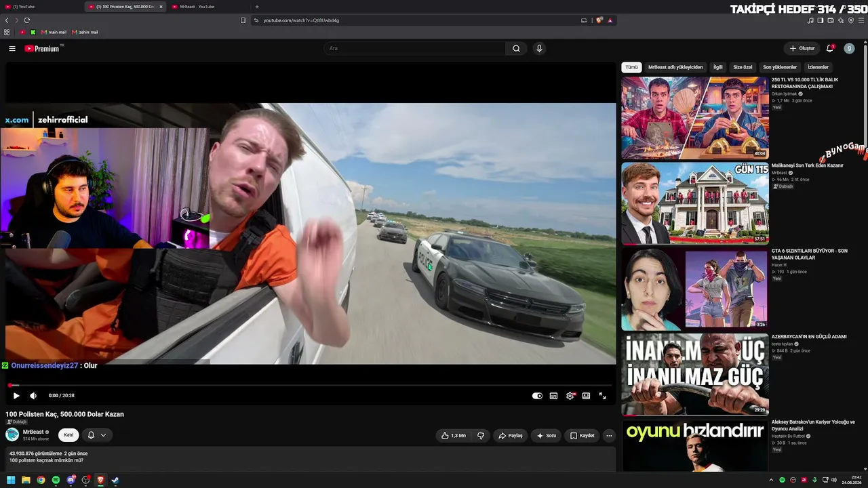Mute the video volume

pyautogui.click(x=33, y=396)
